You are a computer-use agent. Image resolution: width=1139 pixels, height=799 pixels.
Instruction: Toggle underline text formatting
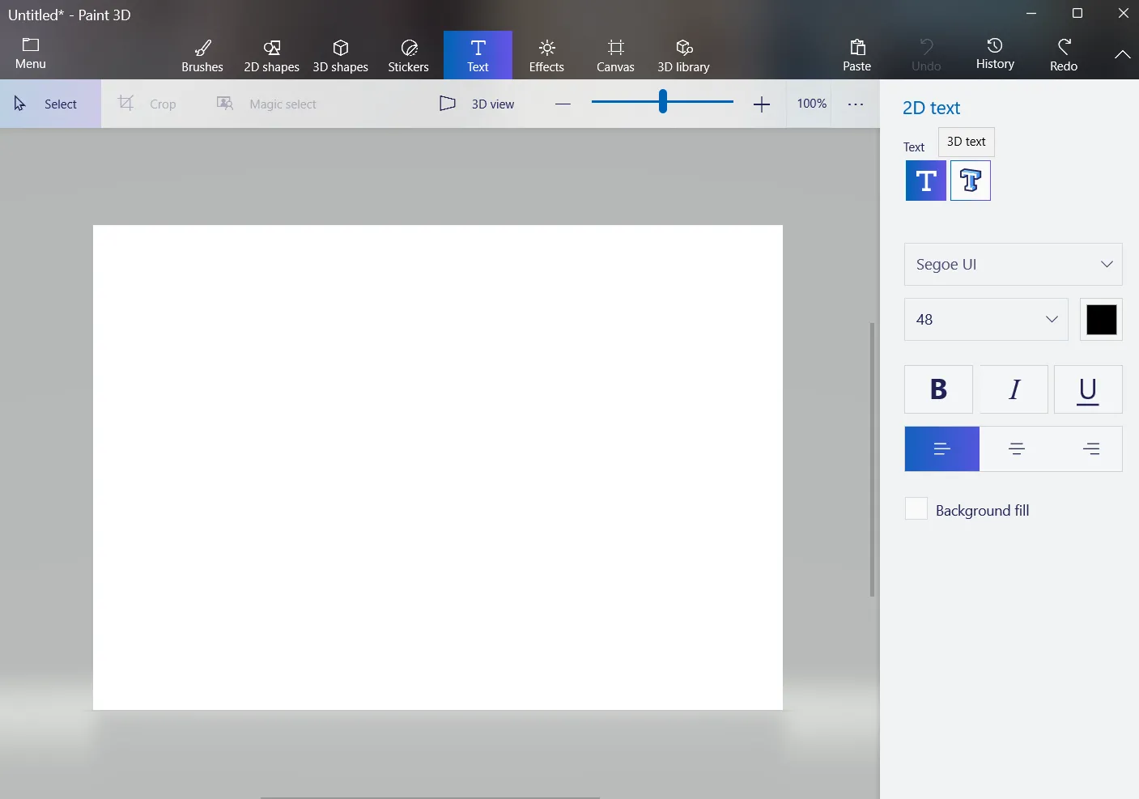coord(1088,389)
